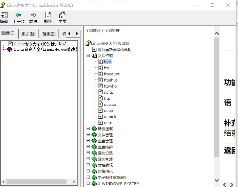Click the tree pane scrollbar down arrow

click(217, 180)
